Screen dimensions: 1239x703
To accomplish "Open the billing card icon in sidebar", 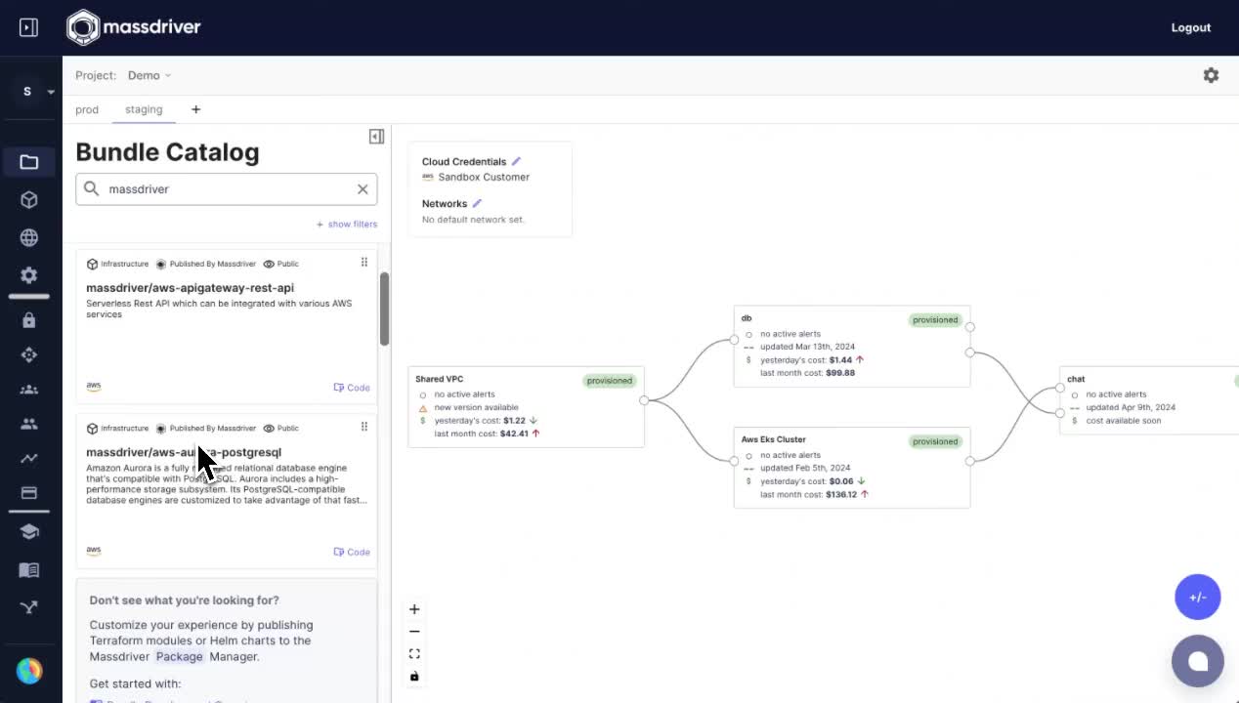I will pyautogui.click(x=29, y=493).
